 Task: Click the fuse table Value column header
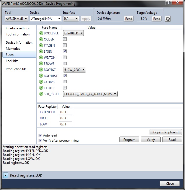[91, 28]
